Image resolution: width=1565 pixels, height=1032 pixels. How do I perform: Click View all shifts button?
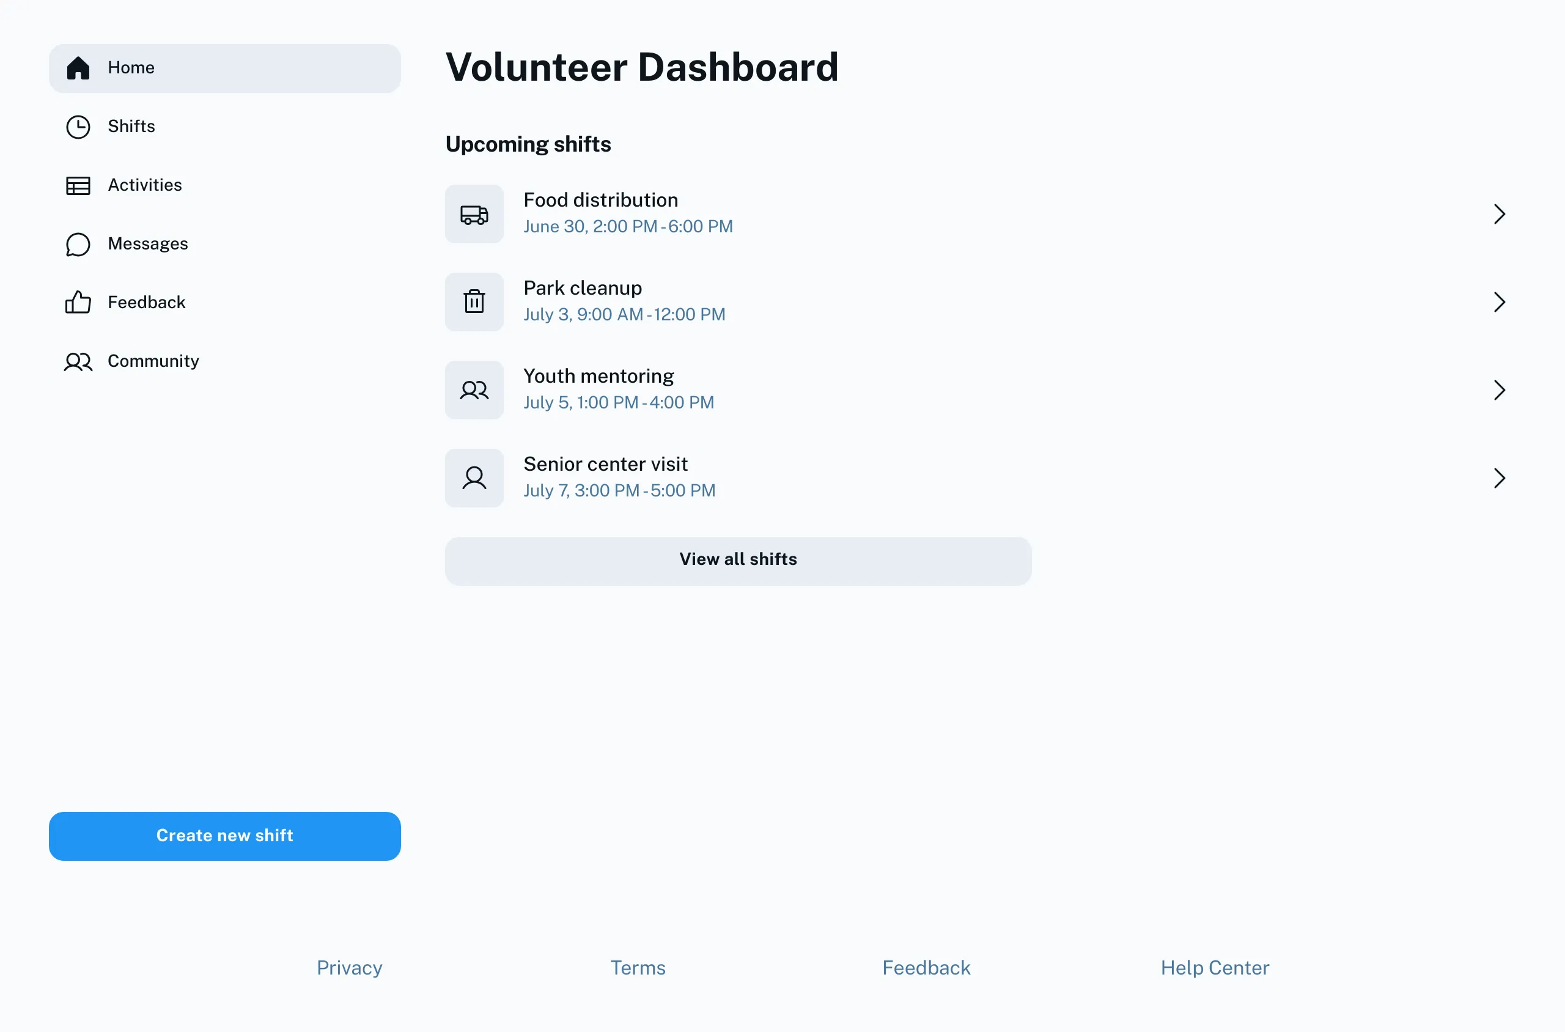click(x=738, y=561)
